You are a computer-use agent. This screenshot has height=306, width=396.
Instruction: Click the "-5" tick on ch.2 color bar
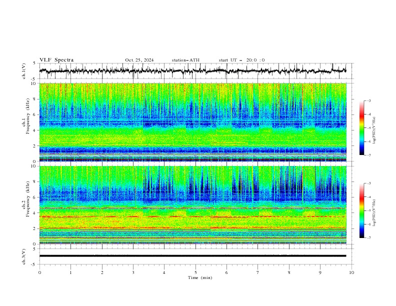click(x=369, y=210)
